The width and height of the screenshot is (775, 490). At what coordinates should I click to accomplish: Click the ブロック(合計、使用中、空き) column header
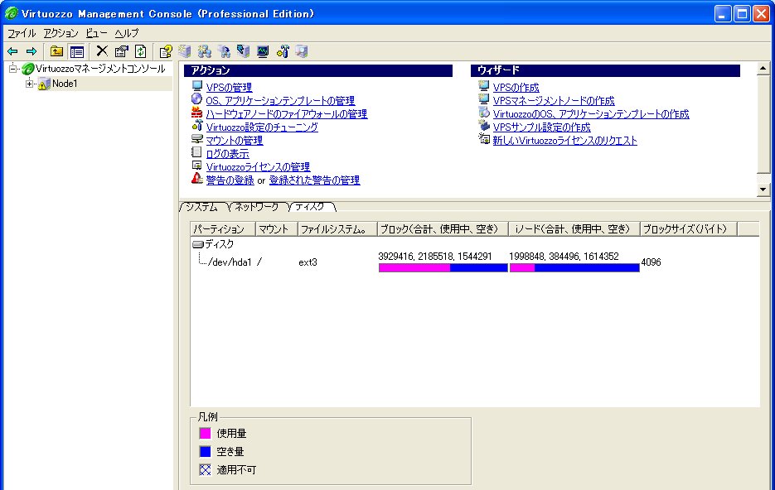click(443, 229)
